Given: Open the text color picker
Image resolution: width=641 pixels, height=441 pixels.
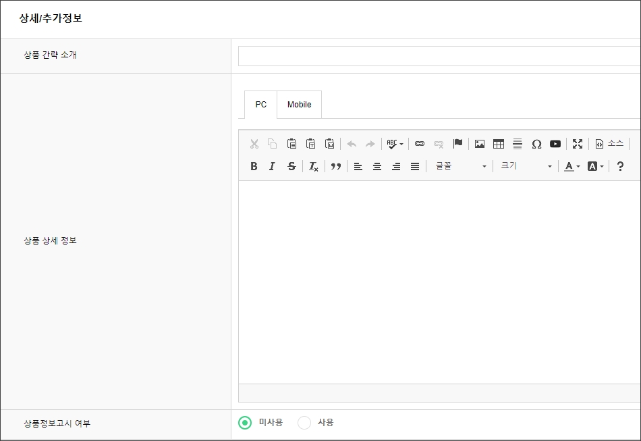Looking at the screenshot, I should pyautogui.click(x=572, y=166).
